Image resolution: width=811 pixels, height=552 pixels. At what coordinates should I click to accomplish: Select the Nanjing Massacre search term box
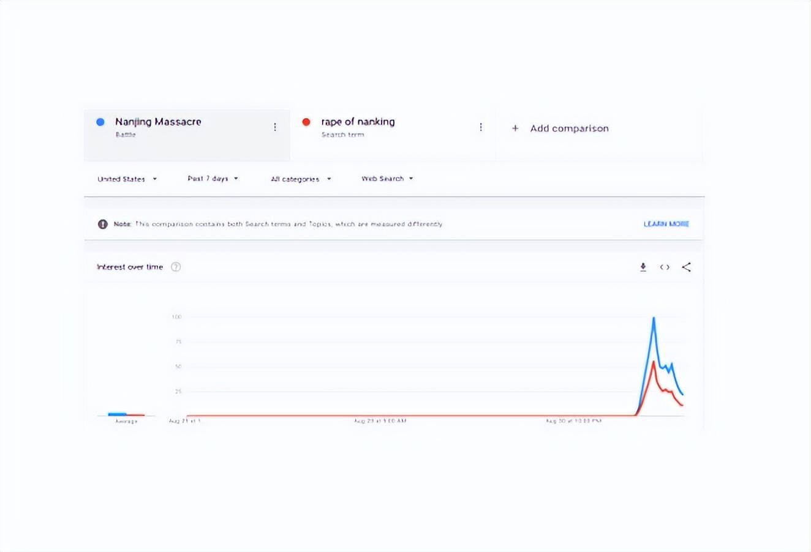[x=187, y=135]
